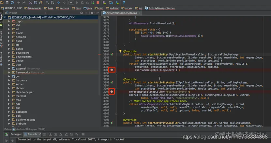
Task: Click the Evaluate Expression calculator icon
Action: click(x=83, y=134)
